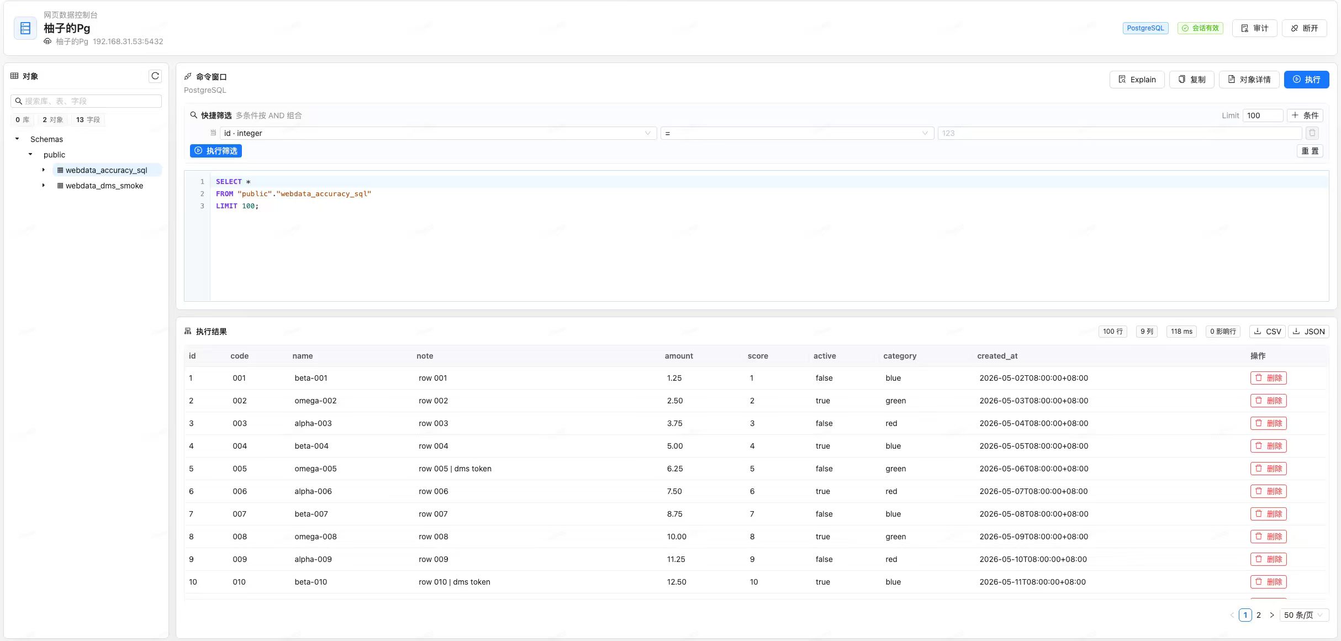Screen dimensions: 1341x641
Task: Click the filter value field showing 123
Action: coord(1120,133)
